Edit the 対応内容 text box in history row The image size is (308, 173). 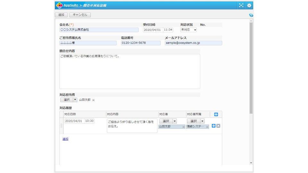132,126
